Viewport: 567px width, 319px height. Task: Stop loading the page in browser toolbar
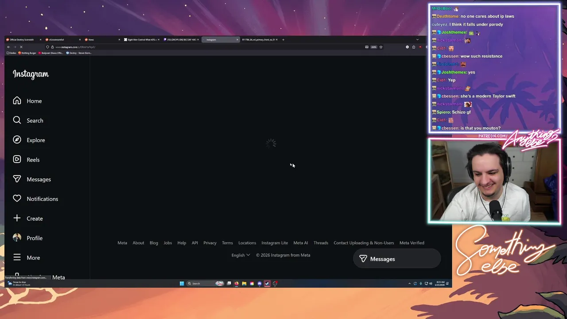click(21, 47)
